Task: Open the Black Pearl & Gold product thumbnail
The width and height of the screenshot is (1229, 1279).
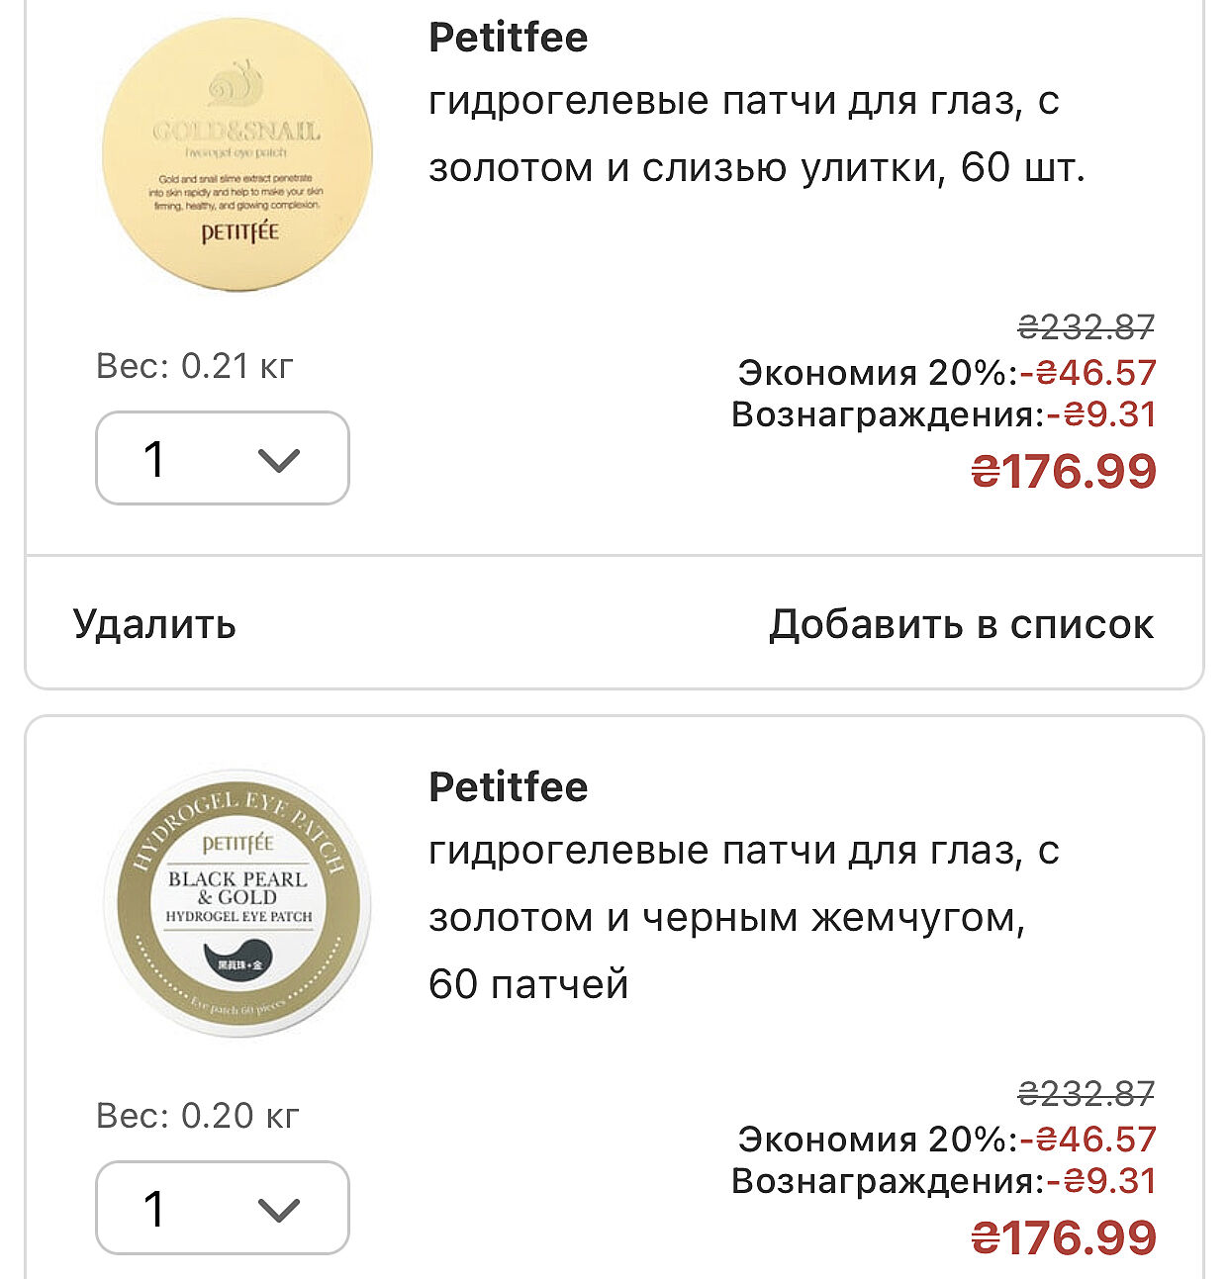Action: (x=237, y=903)
